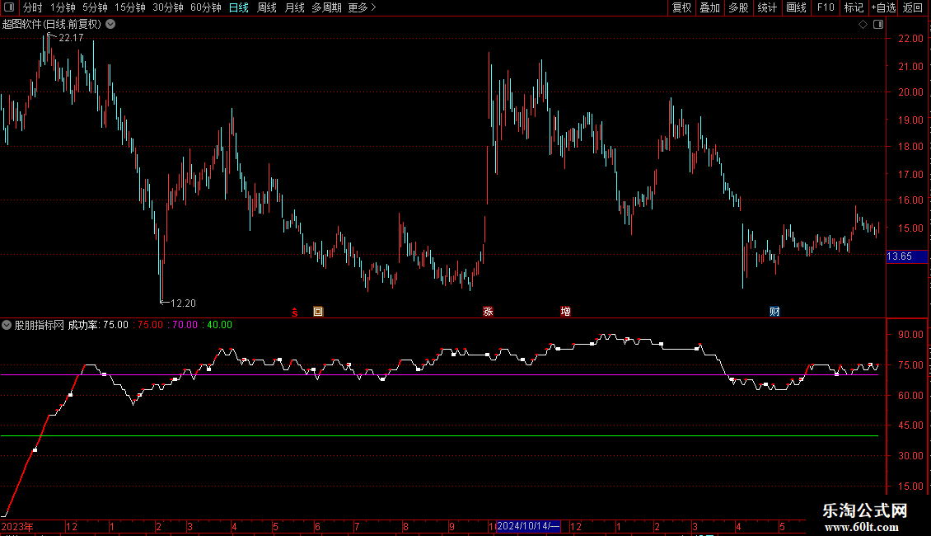Activate the 画线 drawing tool

[x=796, y=7]
